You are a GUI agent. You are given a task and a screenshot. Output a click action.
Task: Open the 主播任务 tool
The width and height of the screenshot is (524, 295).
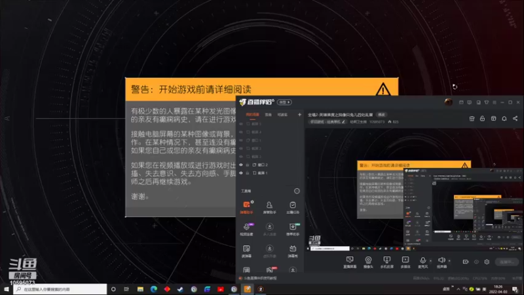pyautogui.click(x=292, y=207)
